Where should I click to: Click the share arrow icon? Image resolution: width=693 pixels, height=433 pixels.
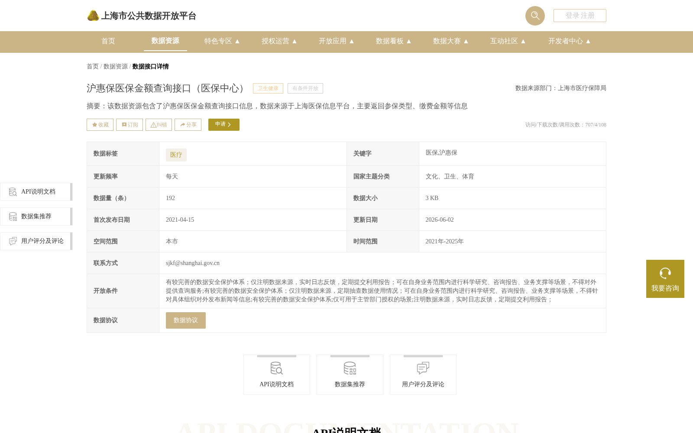[x=183, y=125]
